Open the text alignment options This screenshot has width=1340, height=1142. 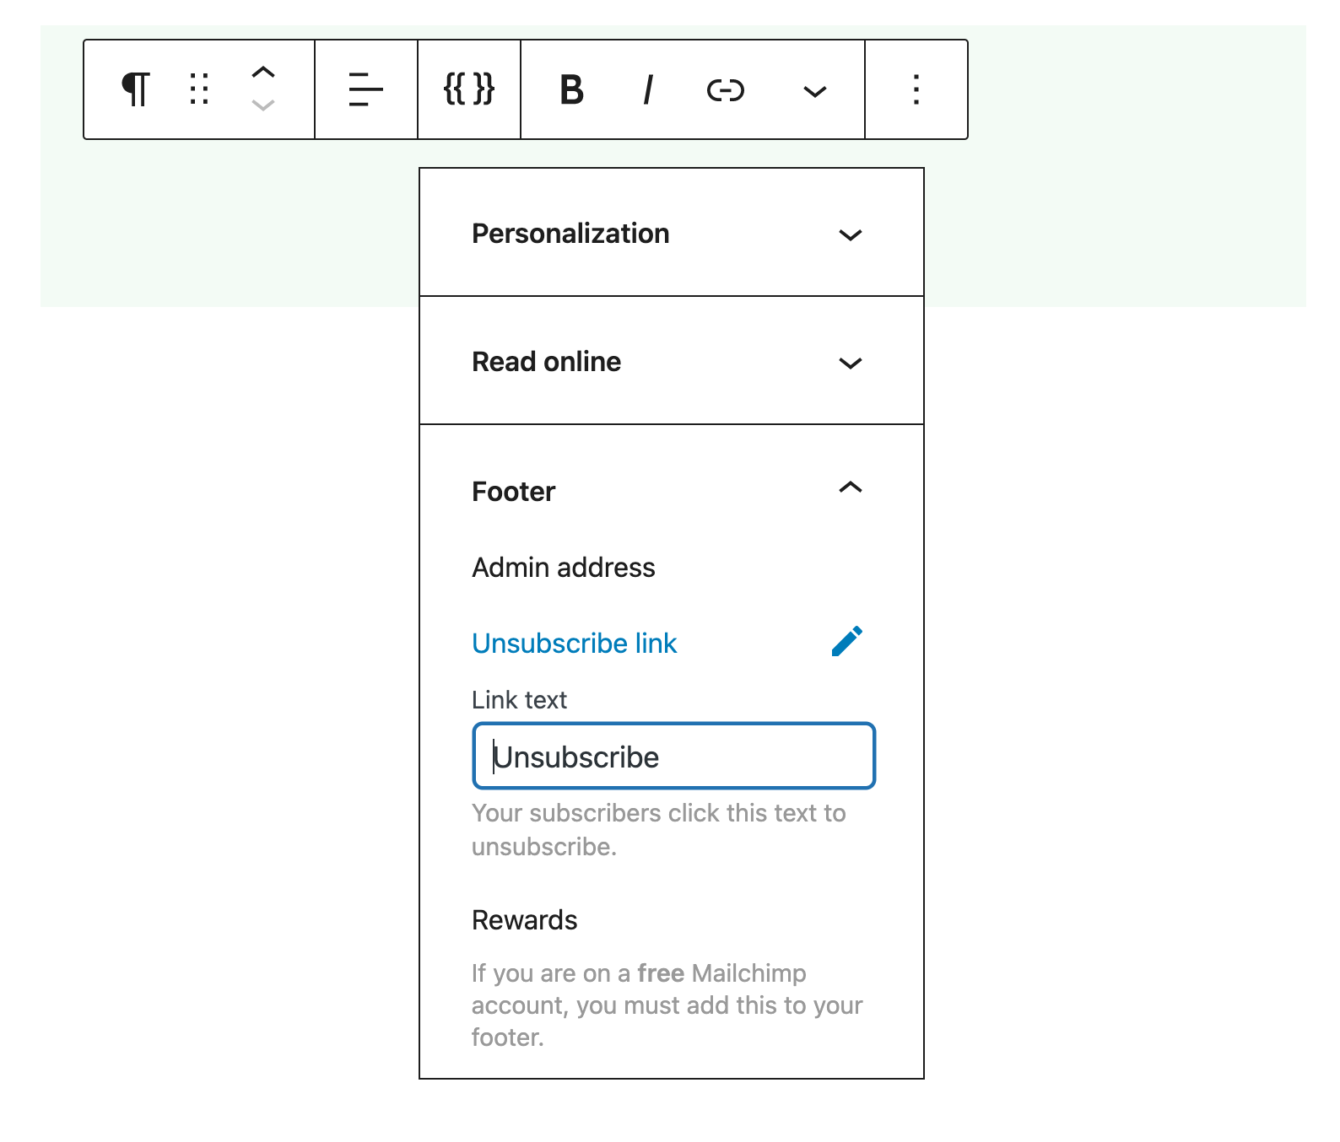366,89
